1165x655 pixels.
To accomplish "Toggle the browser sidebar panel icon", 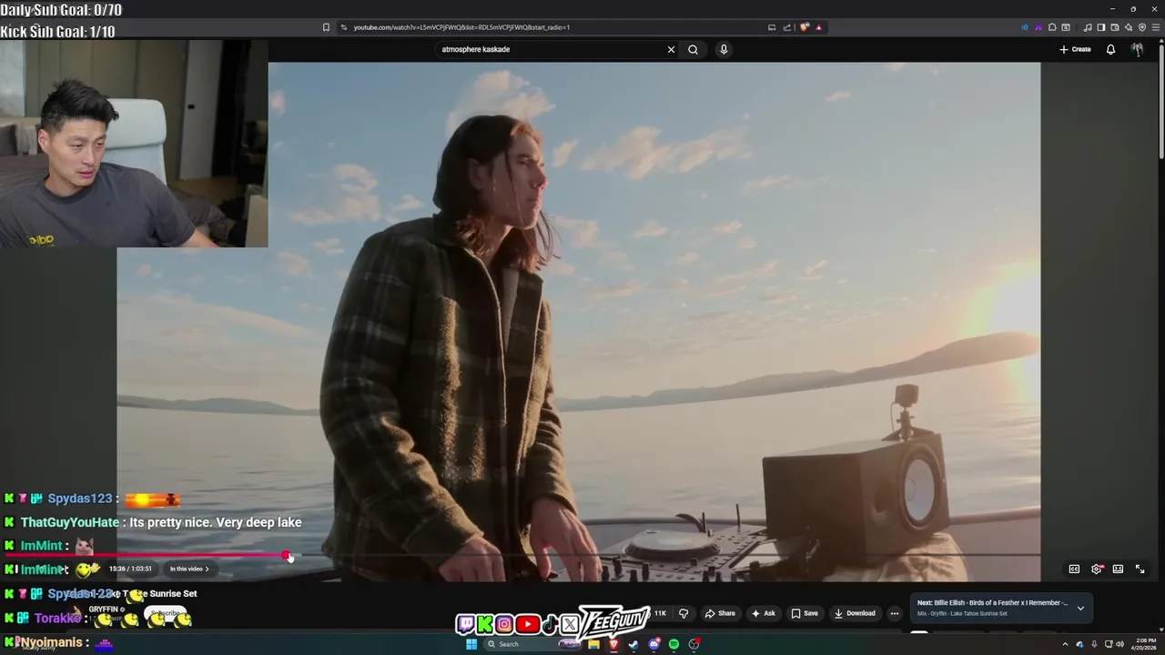I will [1101, 27].
